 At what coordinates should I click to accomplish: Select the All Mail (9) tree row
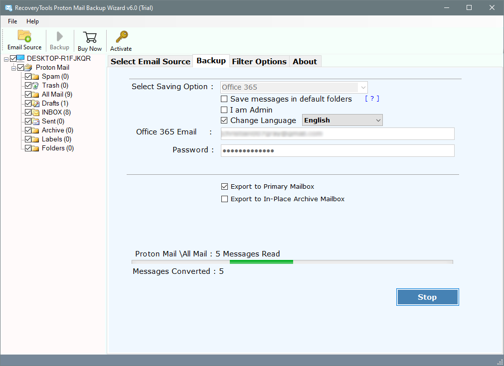click(57, 95)
